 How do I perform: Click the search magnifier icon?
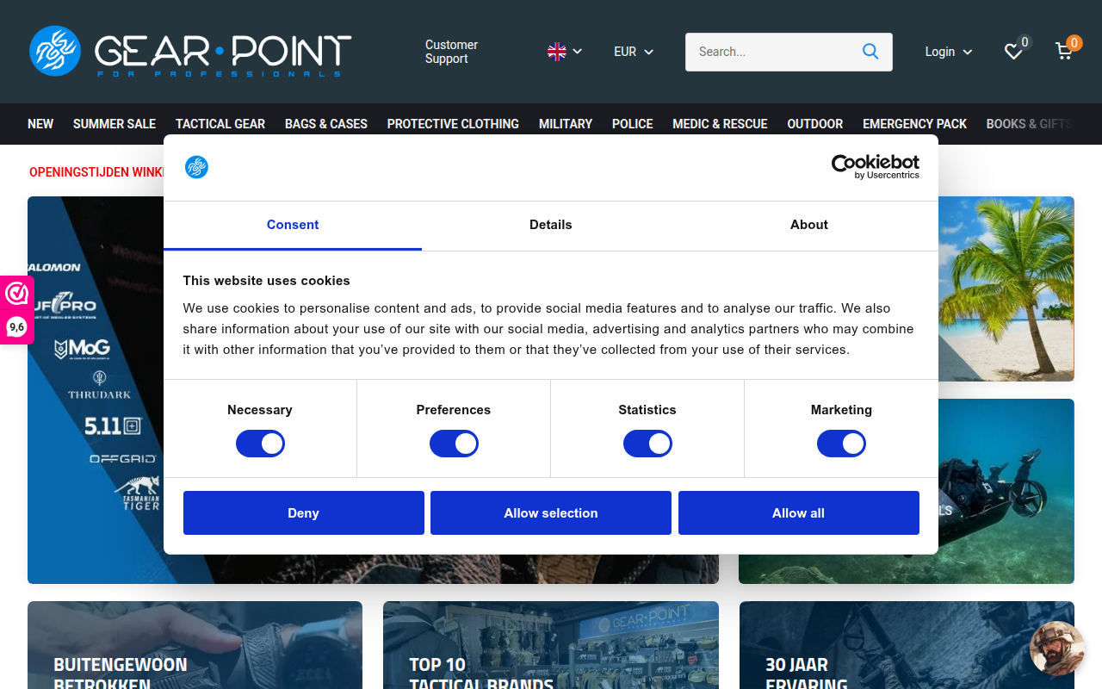[x=870, y=52]
